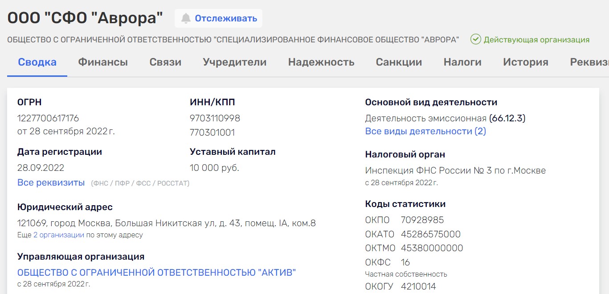Open the История tab
The height and width of the screenshot is (294, 609).
click(x=525, y=62)
